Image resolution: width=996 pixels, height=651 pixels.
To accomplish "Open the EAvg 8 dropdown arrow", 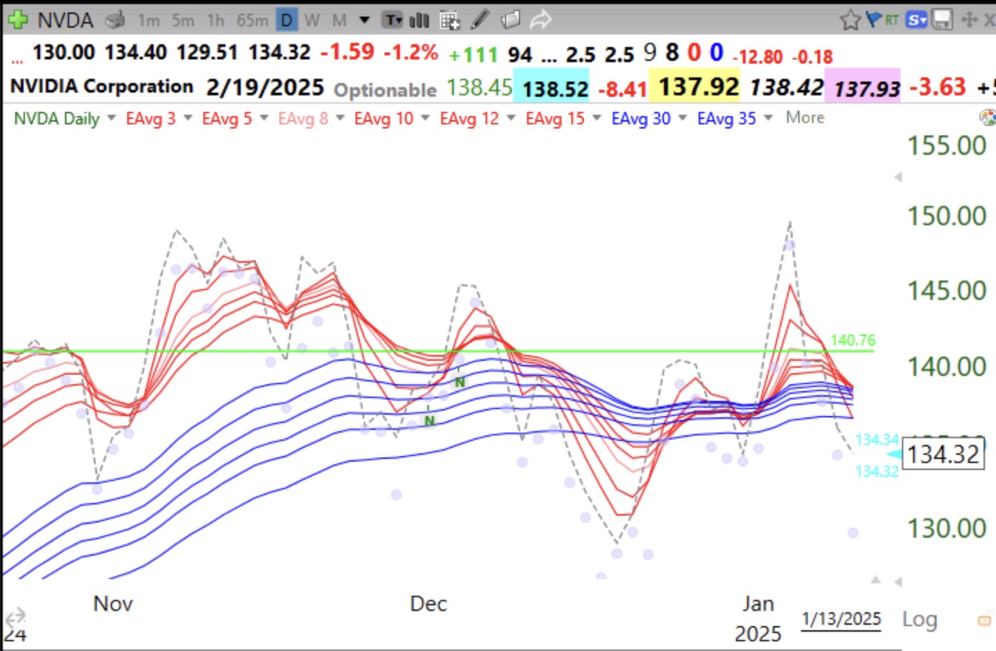I will 340,118.
